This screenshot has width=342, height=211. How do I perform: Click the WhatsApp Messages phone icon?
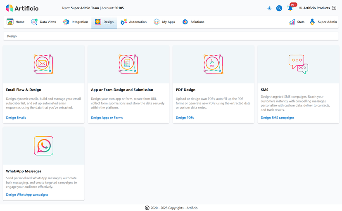click(x=44, y=146)
